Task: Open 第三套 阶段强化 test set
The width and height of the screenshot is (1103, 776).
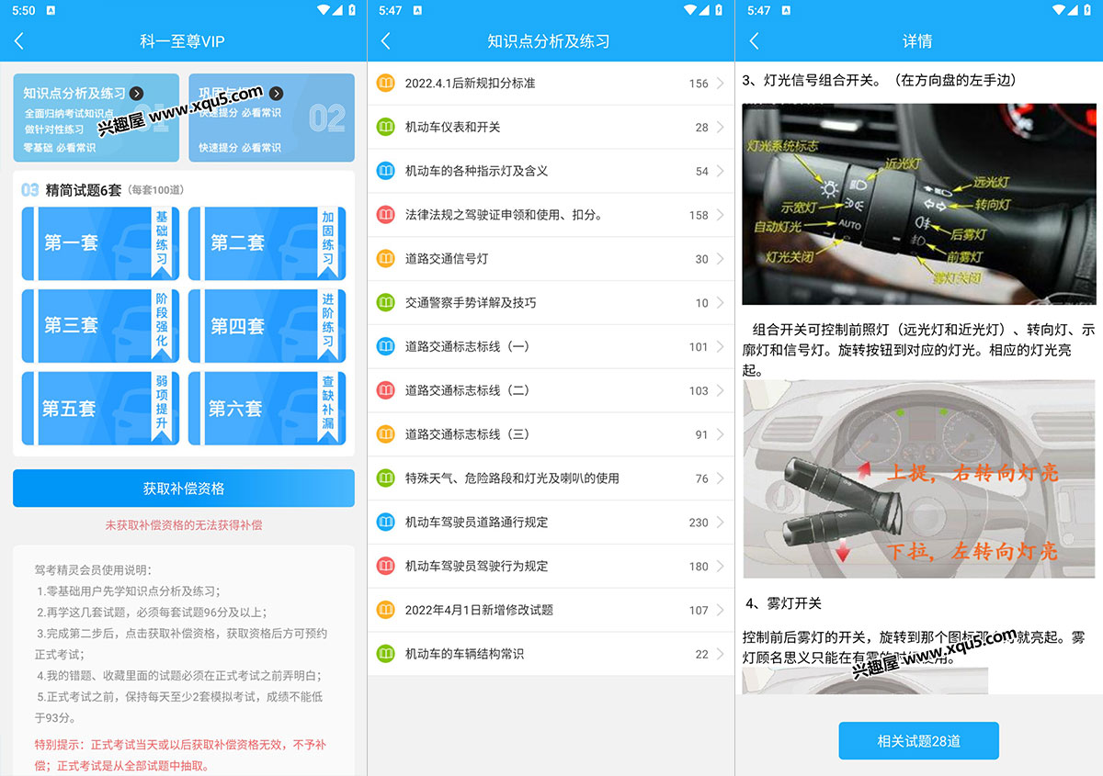Action: (x=100, y=326)
